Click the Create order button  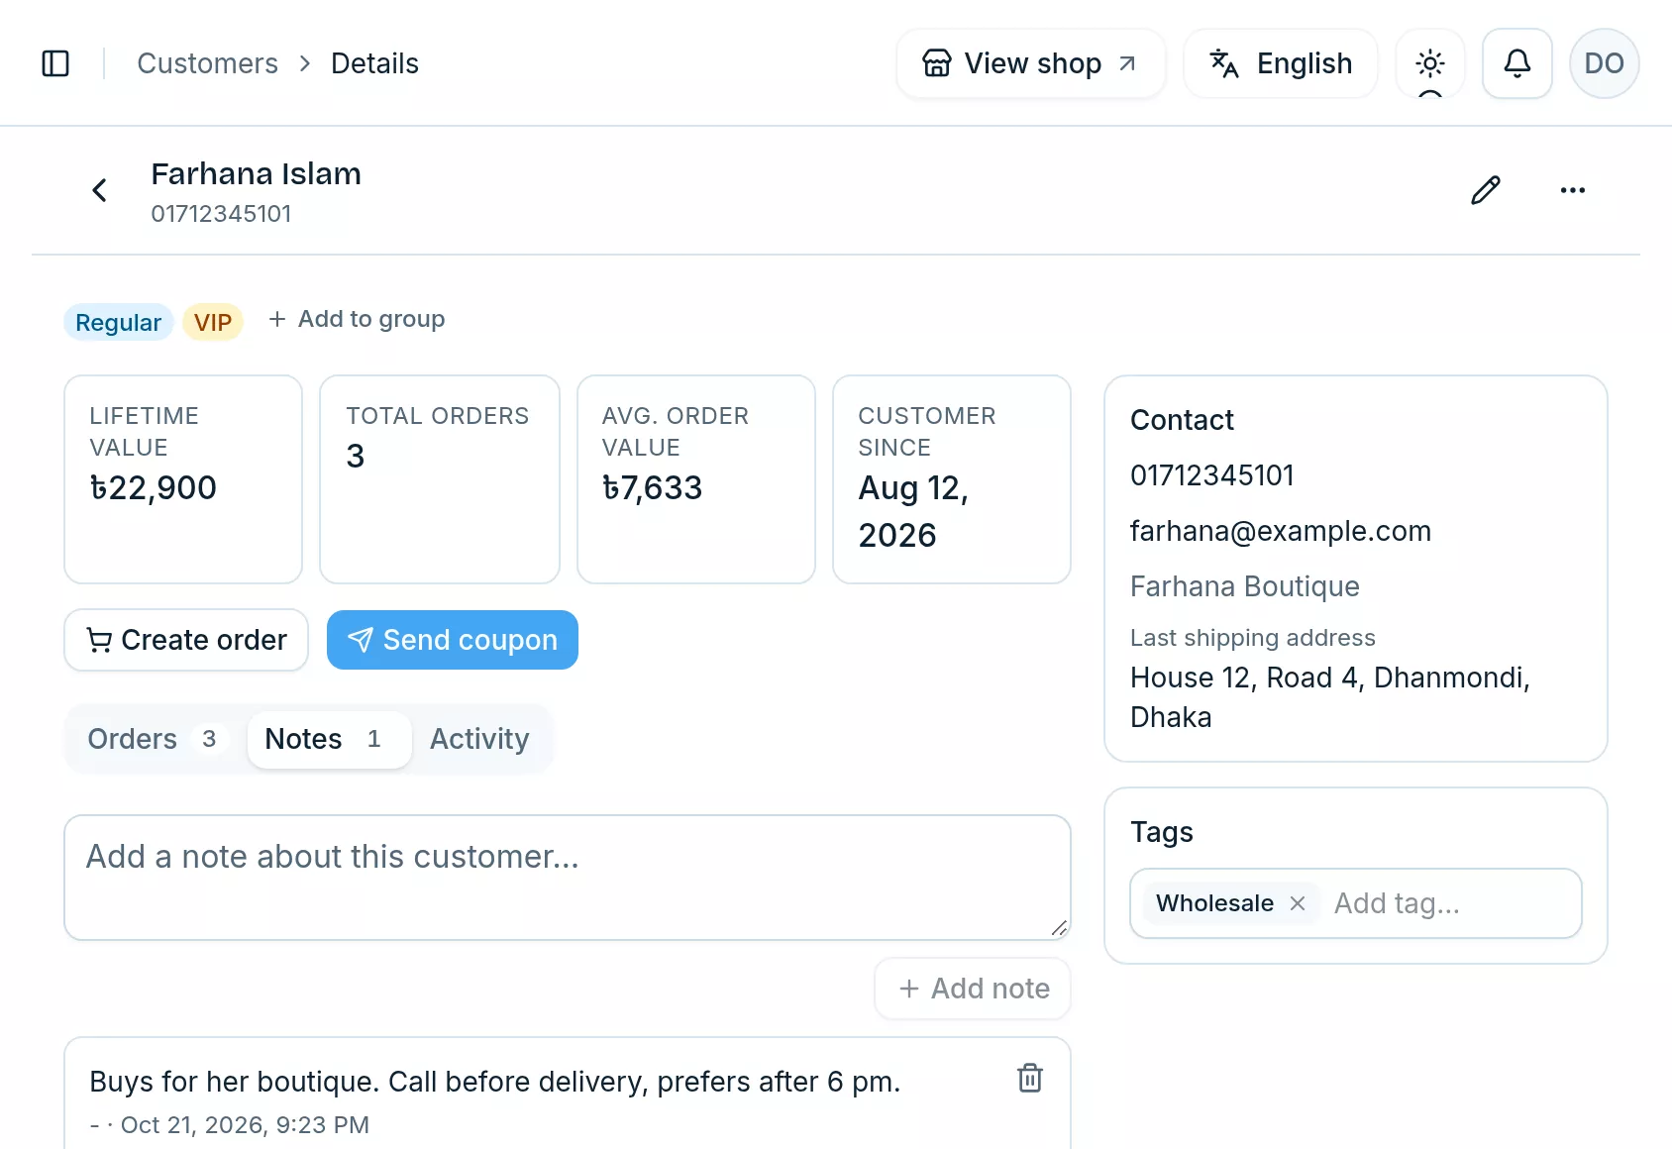pyautogui.click(x=186, y=640)
